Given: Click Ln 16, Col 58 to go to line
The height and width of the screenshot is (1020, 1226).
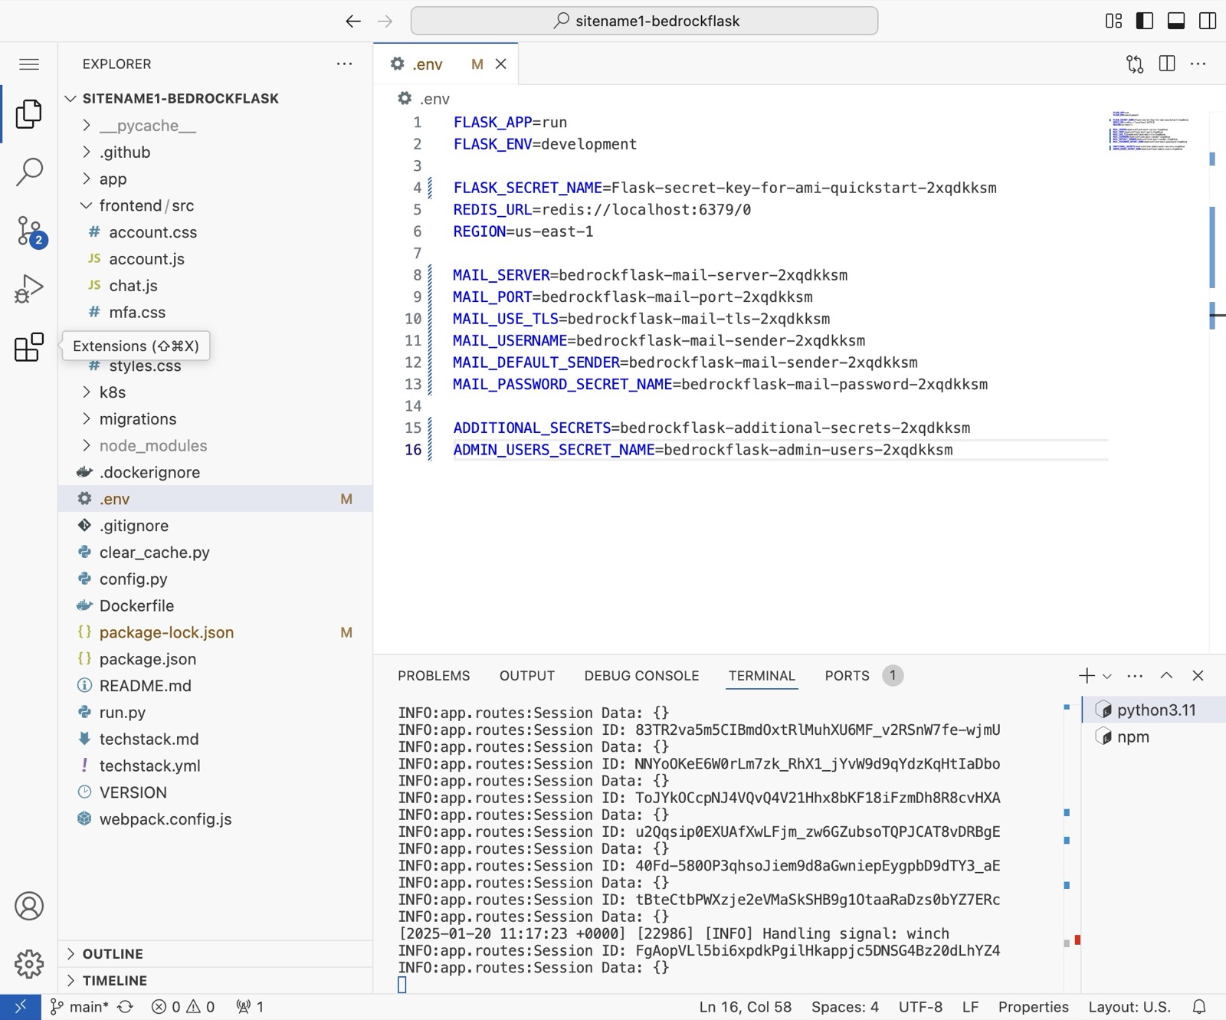Looking at the screenshot, I should click(745, 1007).
